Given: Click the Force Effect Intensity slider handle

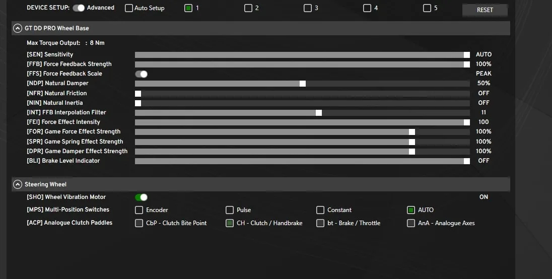Looking at the screenshot, I should click(467, 122).
